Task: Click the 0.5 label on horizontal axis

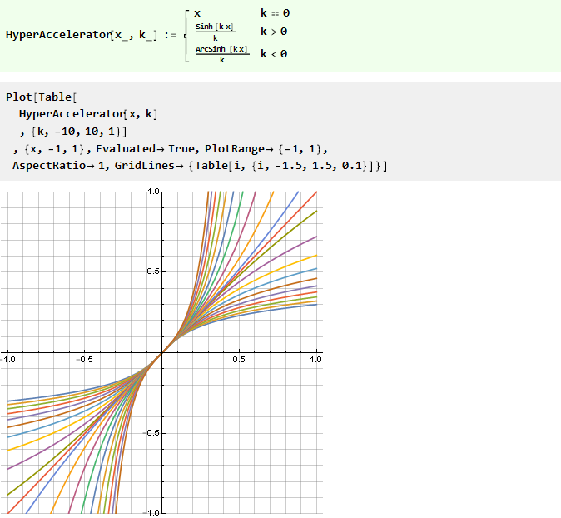Action: (239, 360)
